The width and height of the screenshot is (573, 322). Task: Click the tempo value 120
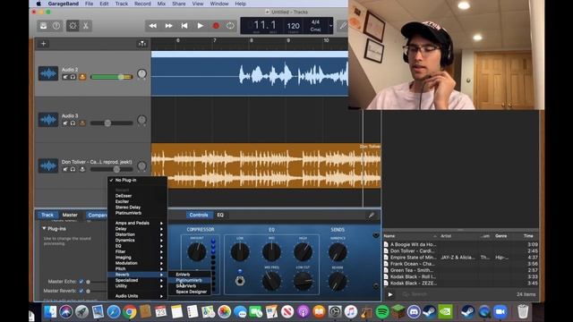point(293,26)
